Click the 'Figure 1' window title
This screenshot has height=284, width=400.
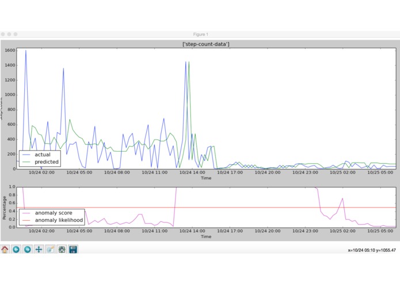tap(200, 34)
